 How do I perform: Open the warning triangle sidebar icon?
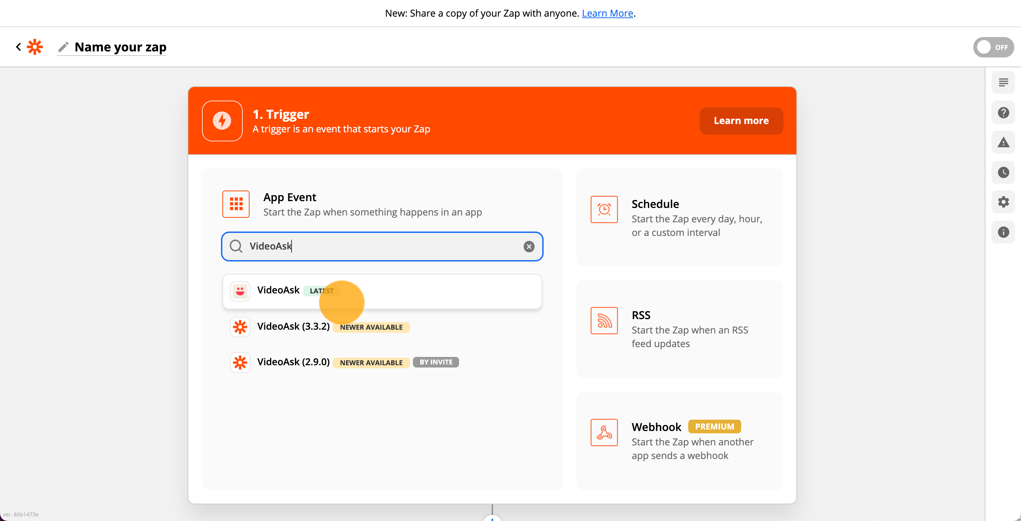(1003, 142)
